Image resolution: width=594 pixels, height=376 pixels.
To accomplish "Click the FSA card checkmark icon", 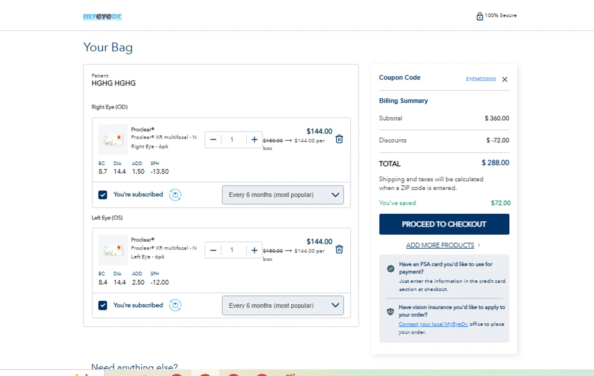I will coord(390,269).
